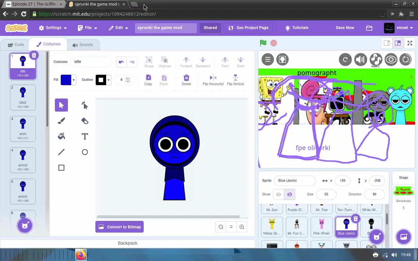
Task: Move selection Forward one layer
Action: click(186, 62)
